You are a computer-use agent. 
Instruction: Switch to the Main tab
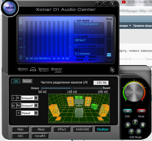pos(20,129)
